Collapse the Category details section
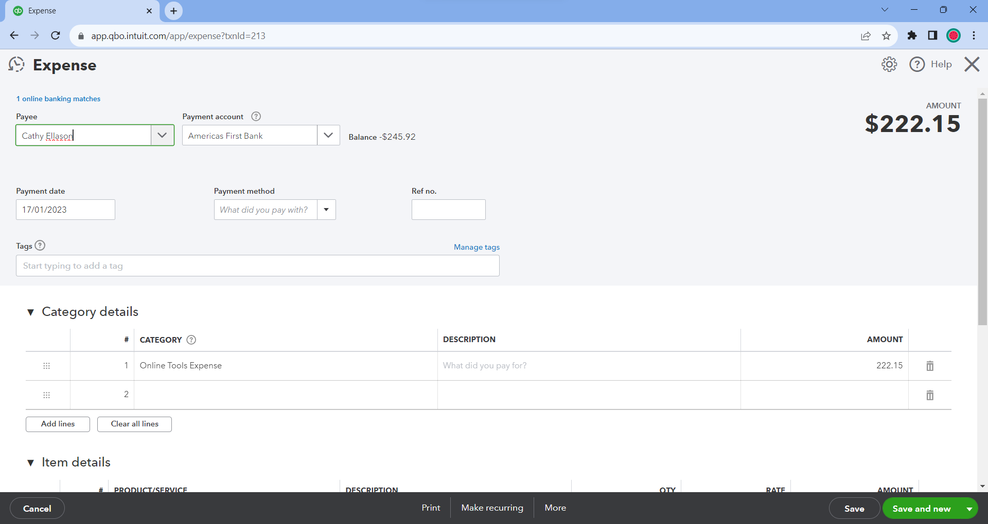Screen dimensions: 988x524 (x=30, y=312)
